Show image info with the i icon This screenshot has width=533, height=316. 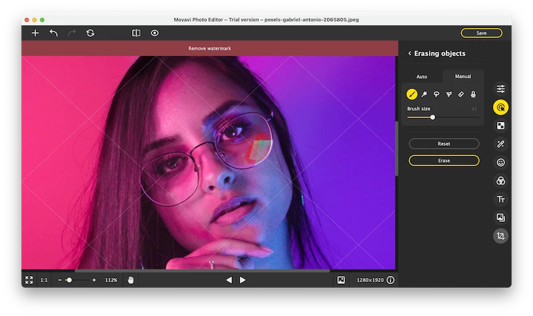[390, 280]
